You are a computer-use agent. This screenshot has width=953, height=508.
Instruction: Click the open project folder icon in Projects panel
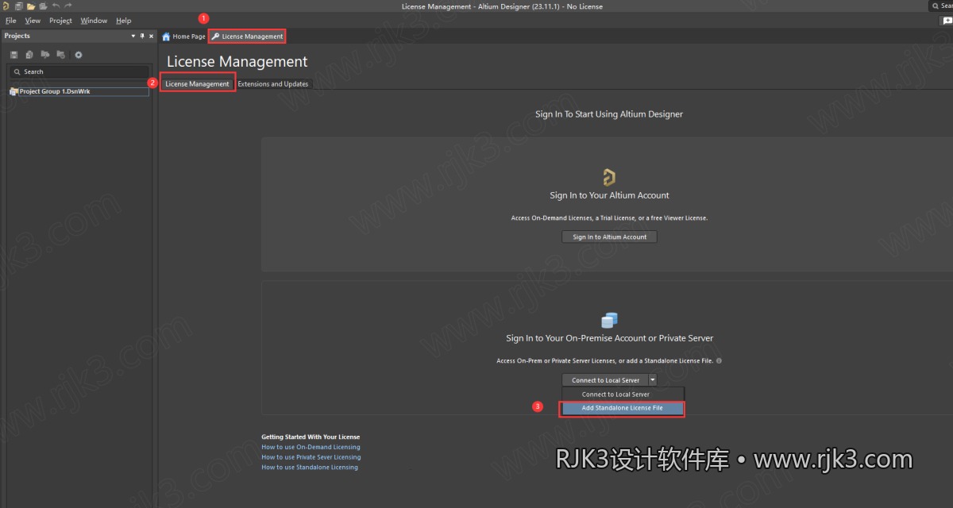tap(45, 55)
